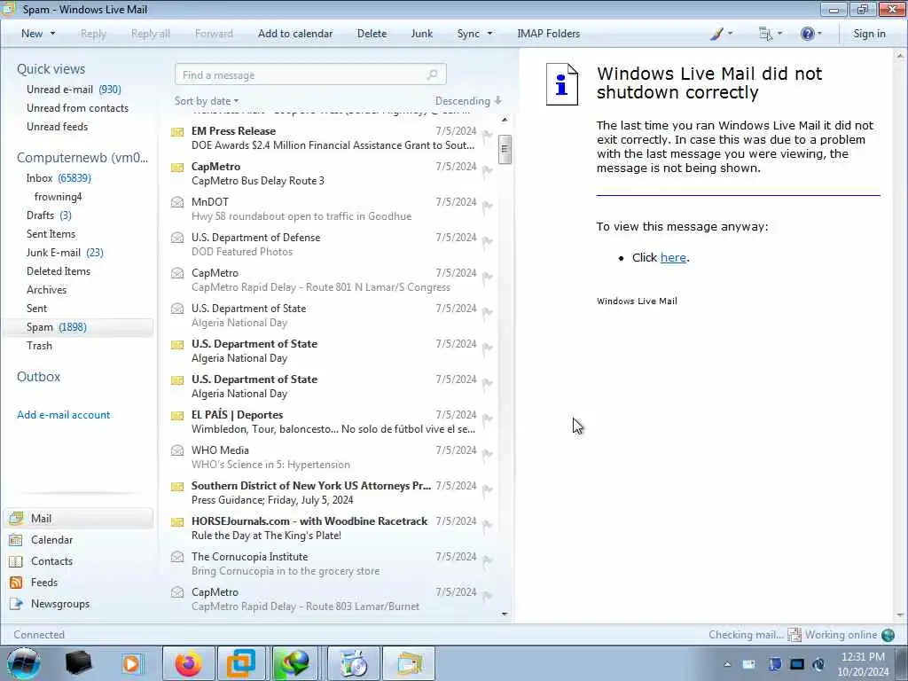Click the Reply all toolbar button
908x681 pixels.
pyautogui.click(x=151, y=34)
